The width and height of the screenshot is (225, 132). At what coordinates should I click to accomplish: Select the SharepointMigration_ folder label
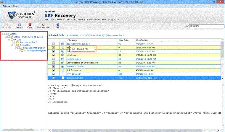pyautogui.click(x=34, y=48)
